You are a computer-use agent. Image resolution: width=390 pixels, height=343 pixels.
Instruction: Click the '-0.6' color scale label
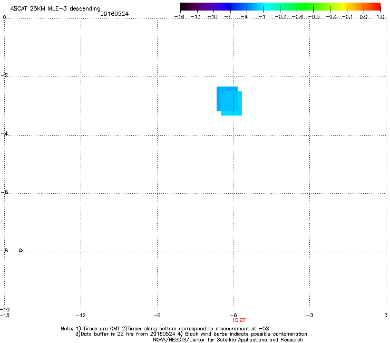tap(297, 17)
